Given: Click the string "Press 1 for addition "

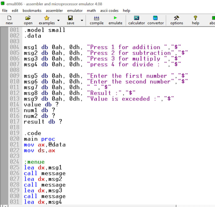Looking at the screenshot, I should [x=127, y=47].
